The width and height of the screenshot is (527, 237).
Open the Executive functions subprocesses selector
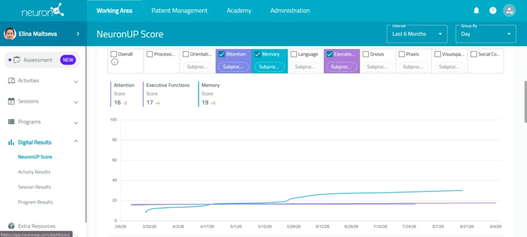coord(341,67)
